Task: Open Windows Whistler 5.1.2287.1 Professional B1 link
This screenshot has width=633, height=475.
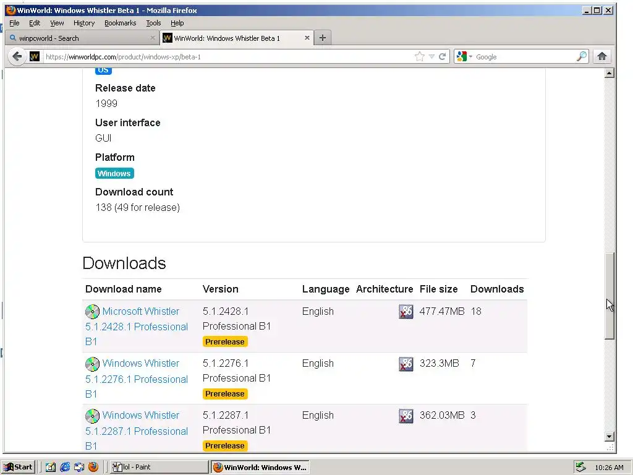Action: (x=137, y=430)
